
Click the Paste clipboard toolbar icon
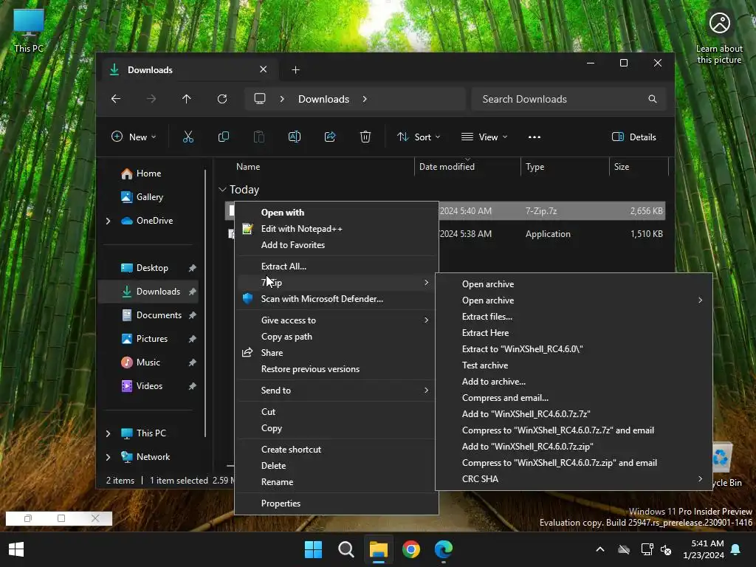(259, 137)
